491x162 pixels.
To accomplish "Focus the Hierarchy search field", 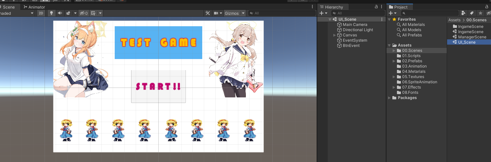I will click(x=358, y=13).
